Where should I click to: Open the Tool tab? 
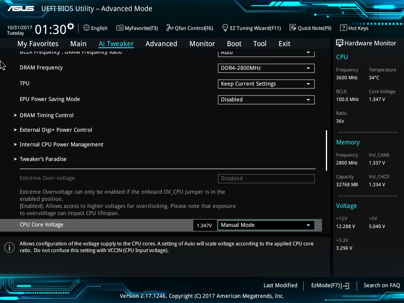click(260, 44)
